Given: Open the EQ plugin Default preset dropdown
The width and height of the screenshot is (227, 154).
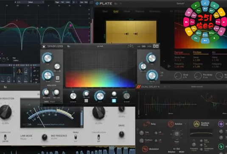Looking at the screenshot, I should 30,2.
